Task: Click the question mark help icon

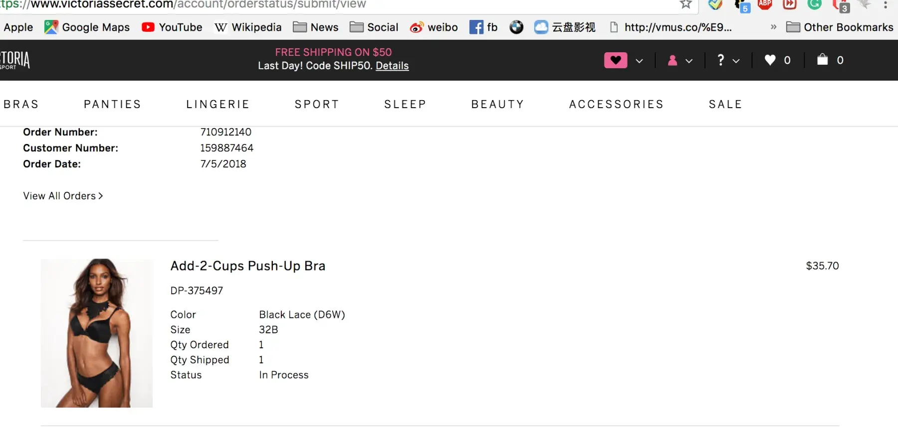Action: (720, 60)
